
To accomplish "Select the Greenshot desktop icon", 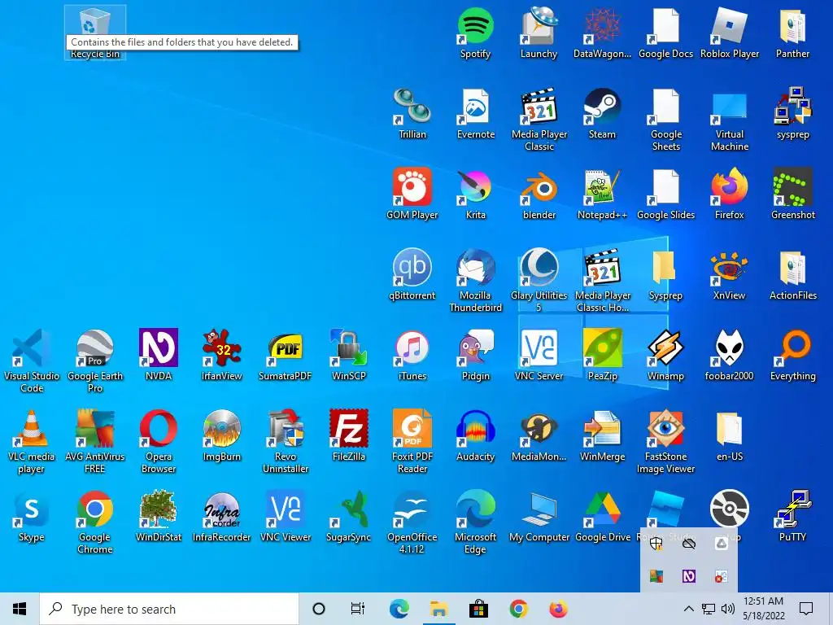I will tap(792, 194).
